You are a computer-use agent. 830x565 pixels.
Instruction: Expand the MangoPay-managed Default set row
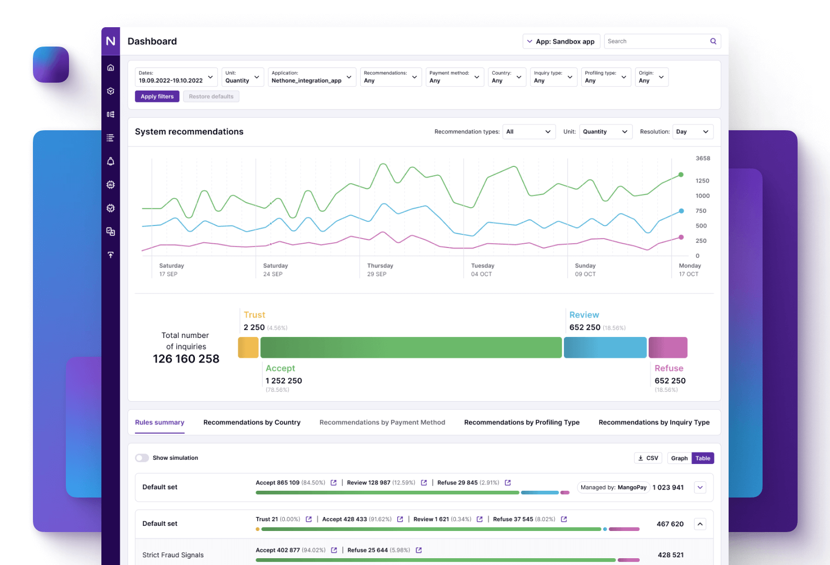point(700,488)
